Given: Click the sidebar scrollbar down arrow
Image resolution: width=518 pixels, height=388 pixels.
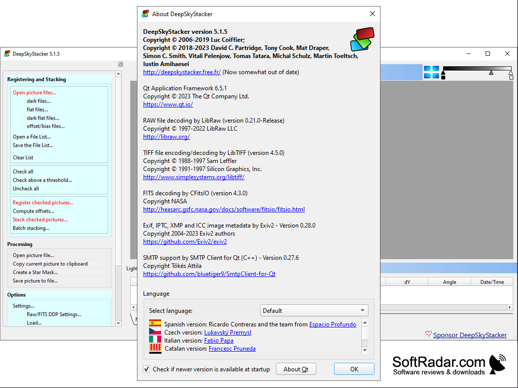Looking at the screenshot, I should [118, 323].
